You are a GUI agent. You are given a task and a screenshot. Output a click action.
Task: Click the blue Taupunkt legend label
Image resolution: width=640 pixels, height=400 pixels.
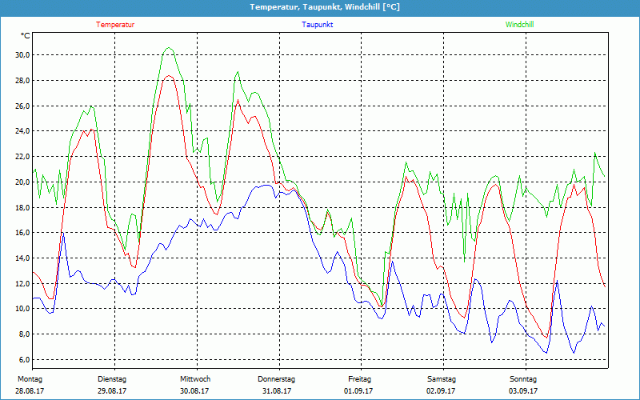click(317, 25)
